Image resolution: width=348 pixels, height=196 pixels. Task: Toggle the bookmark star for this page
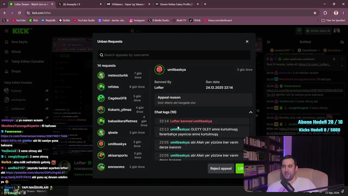pyautogui.click(x=315, y=13)
